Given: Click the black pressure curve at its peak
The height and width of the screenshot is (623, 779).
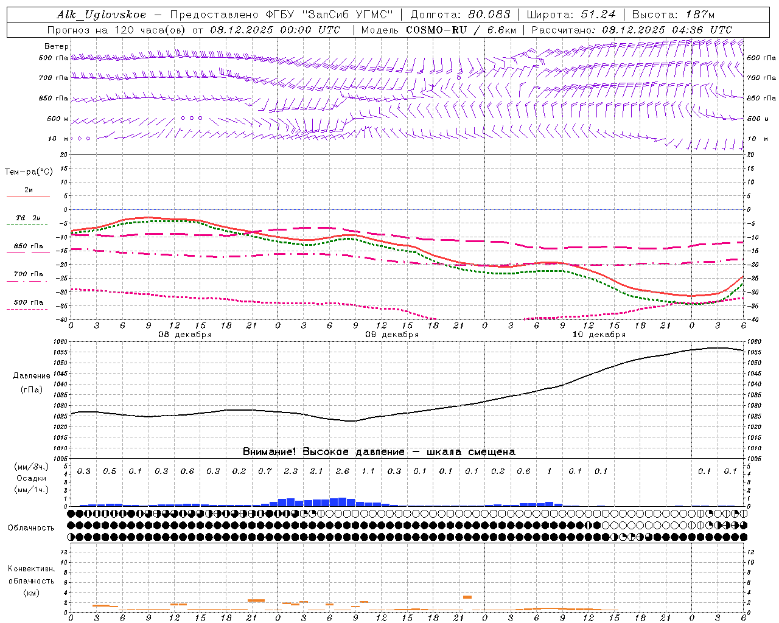Looking at the screenshot, I should coord(718,347).
